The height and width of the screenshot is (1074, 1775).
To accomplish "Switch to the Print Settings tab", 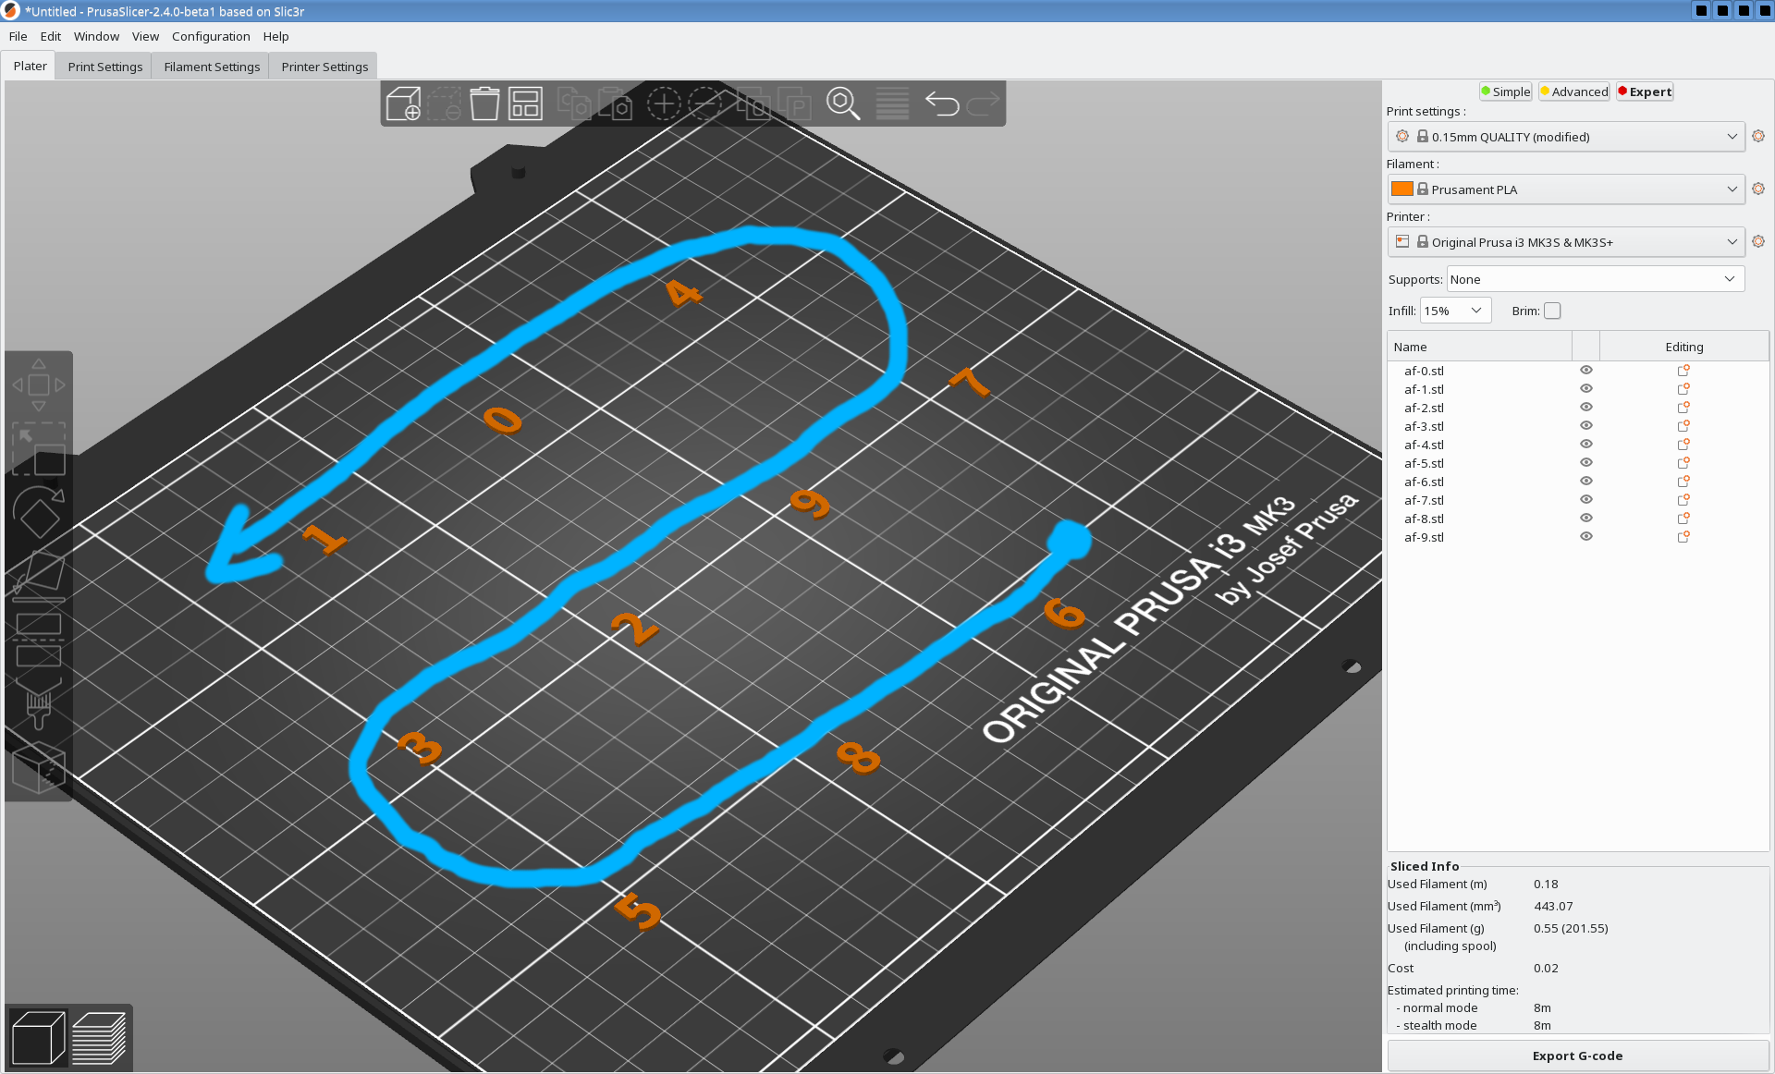I will coord(104,67).
